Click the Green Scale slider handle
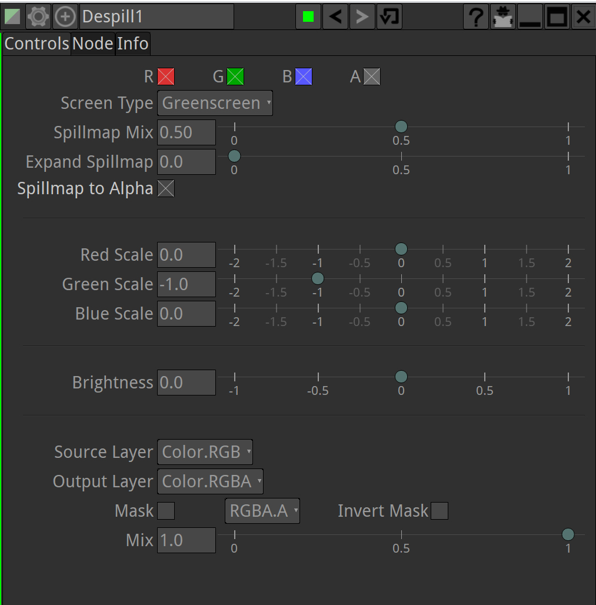This screenshot has height=605, width=596. tap(318, 278)
